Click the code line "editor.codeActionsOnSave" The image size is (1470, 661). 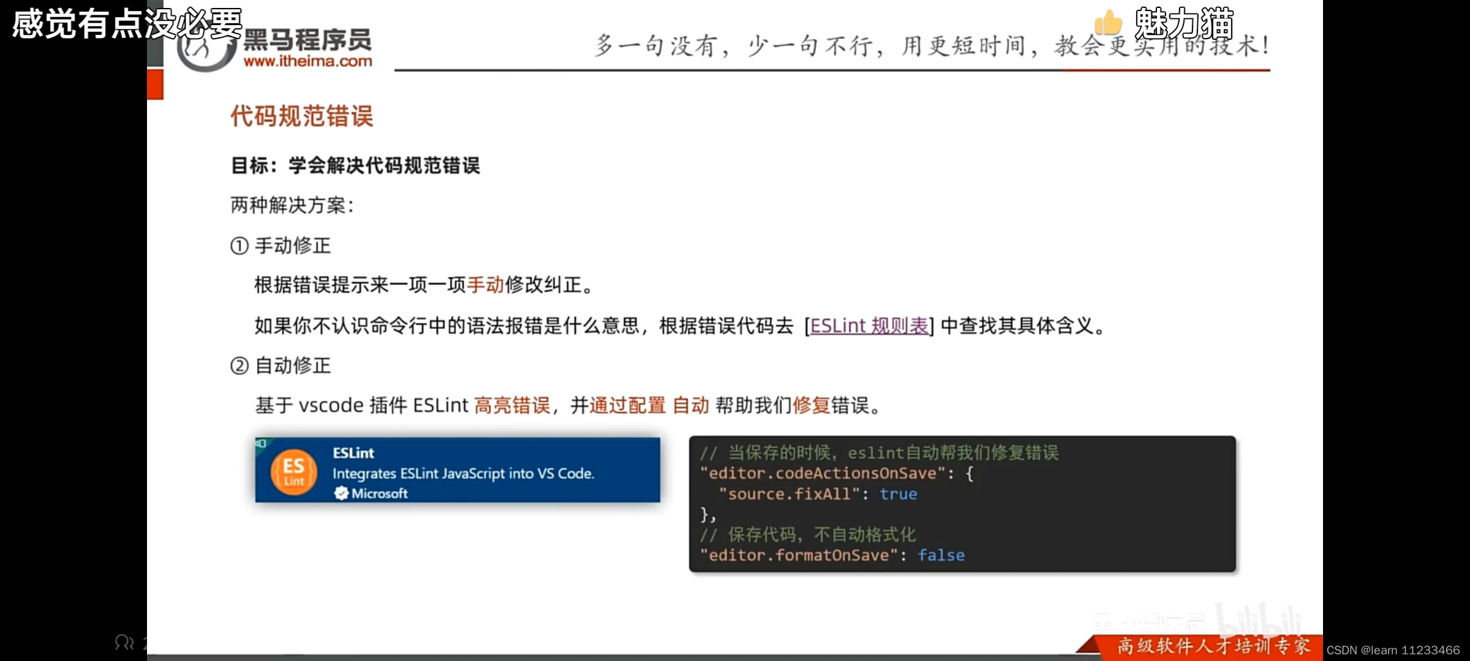click(x=837, y=473)
